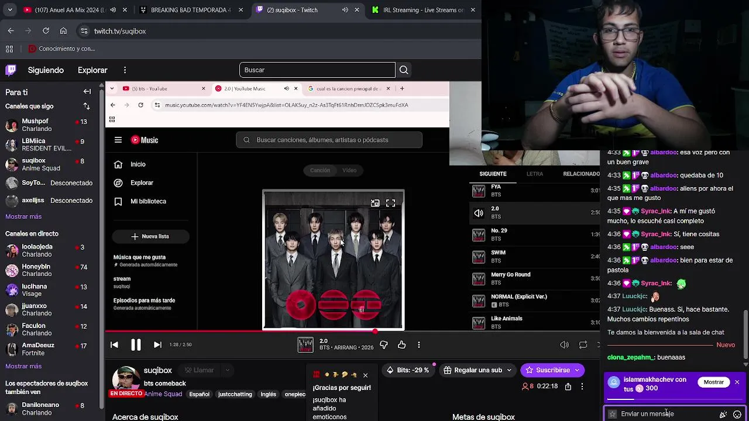The image size is (749, 421).
Task: Create Nueva lista playlist
Action: (150, 236)
